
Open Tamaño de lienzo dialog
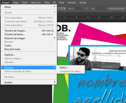pos(29,34)
